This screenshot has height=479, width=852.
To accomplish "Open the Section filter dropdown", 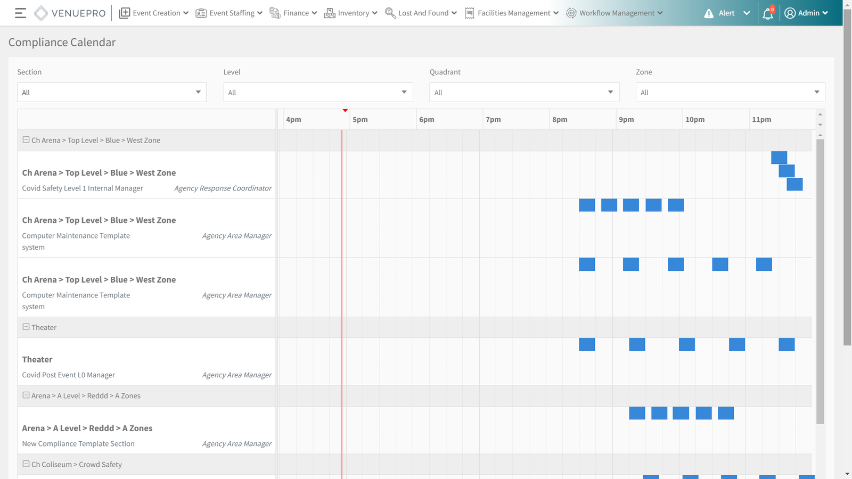I will point(112,92).
